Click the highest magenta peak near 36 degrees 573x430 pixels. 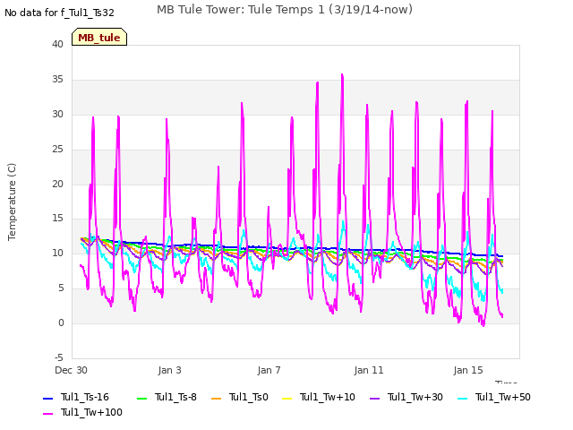pyautogui.click(x=342, y=74)
